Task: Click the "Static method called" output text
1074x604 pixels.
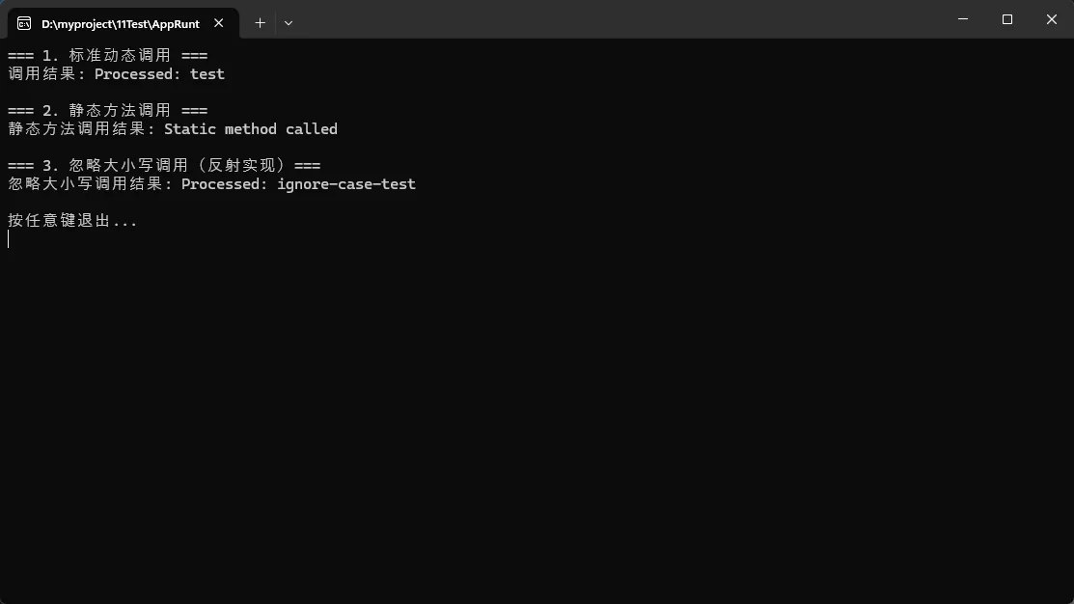Action: pos(251,129)
